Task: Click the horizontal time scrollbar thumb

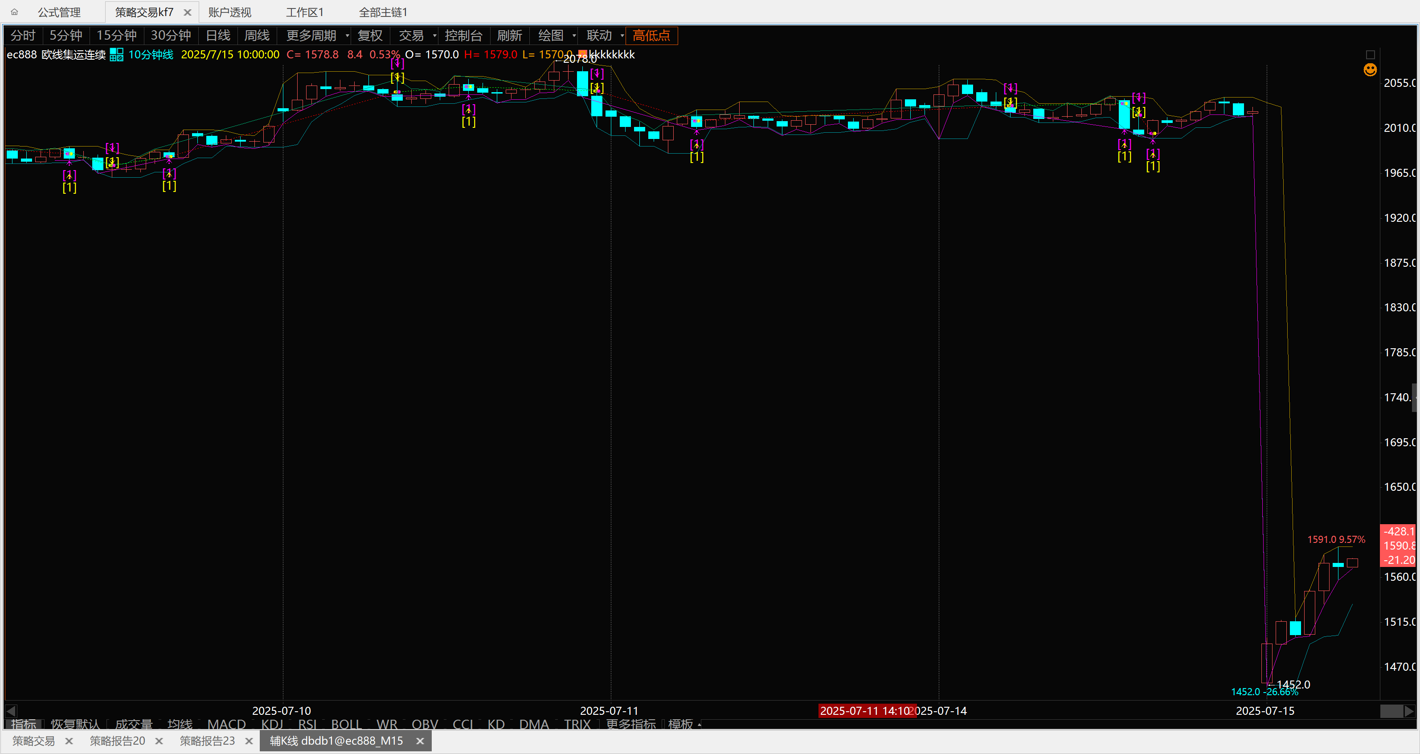Action: coord(1391,711)
